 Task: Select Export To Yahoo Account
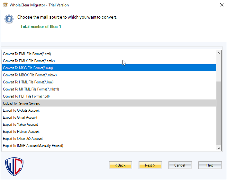20,124
